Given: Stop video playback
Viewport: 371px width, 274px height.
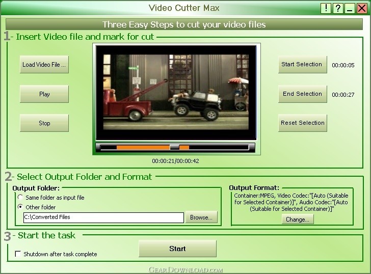Looking at the screenshot, I should click(x=44, y=123).
